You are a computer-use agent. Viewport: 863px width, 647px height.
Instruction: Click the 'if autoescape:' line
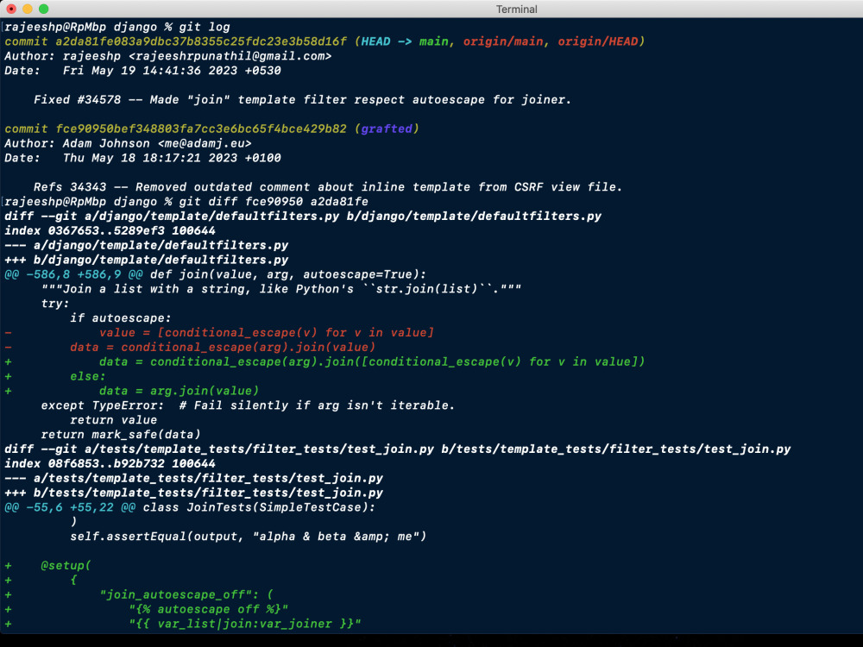click(121, 318)
